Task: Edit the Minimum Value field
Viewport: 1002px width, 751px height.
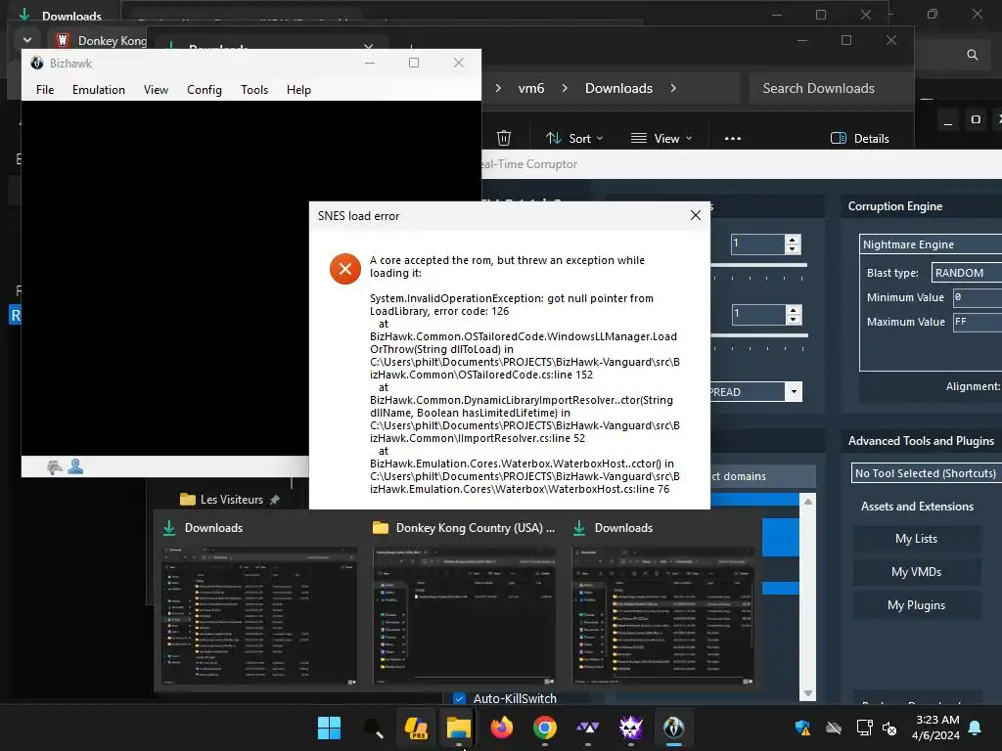Action: pyautogui.click(x=978, y=297)
